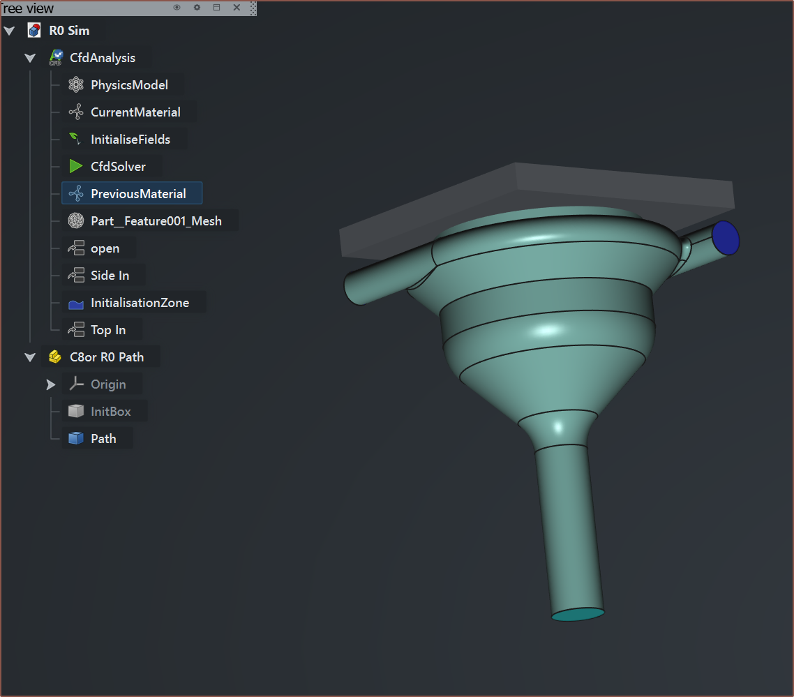The width and height of the screenshot is (794, 697).
Task: Click the Part__Feature001_Mesh mesh icon
Action: (x=76, y=221)
